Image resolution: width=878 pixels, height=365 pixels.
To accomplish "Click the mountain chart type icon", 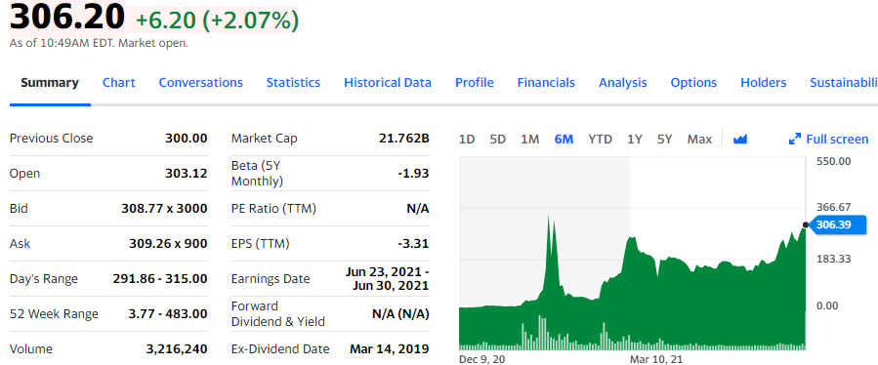I will (740, 139).
